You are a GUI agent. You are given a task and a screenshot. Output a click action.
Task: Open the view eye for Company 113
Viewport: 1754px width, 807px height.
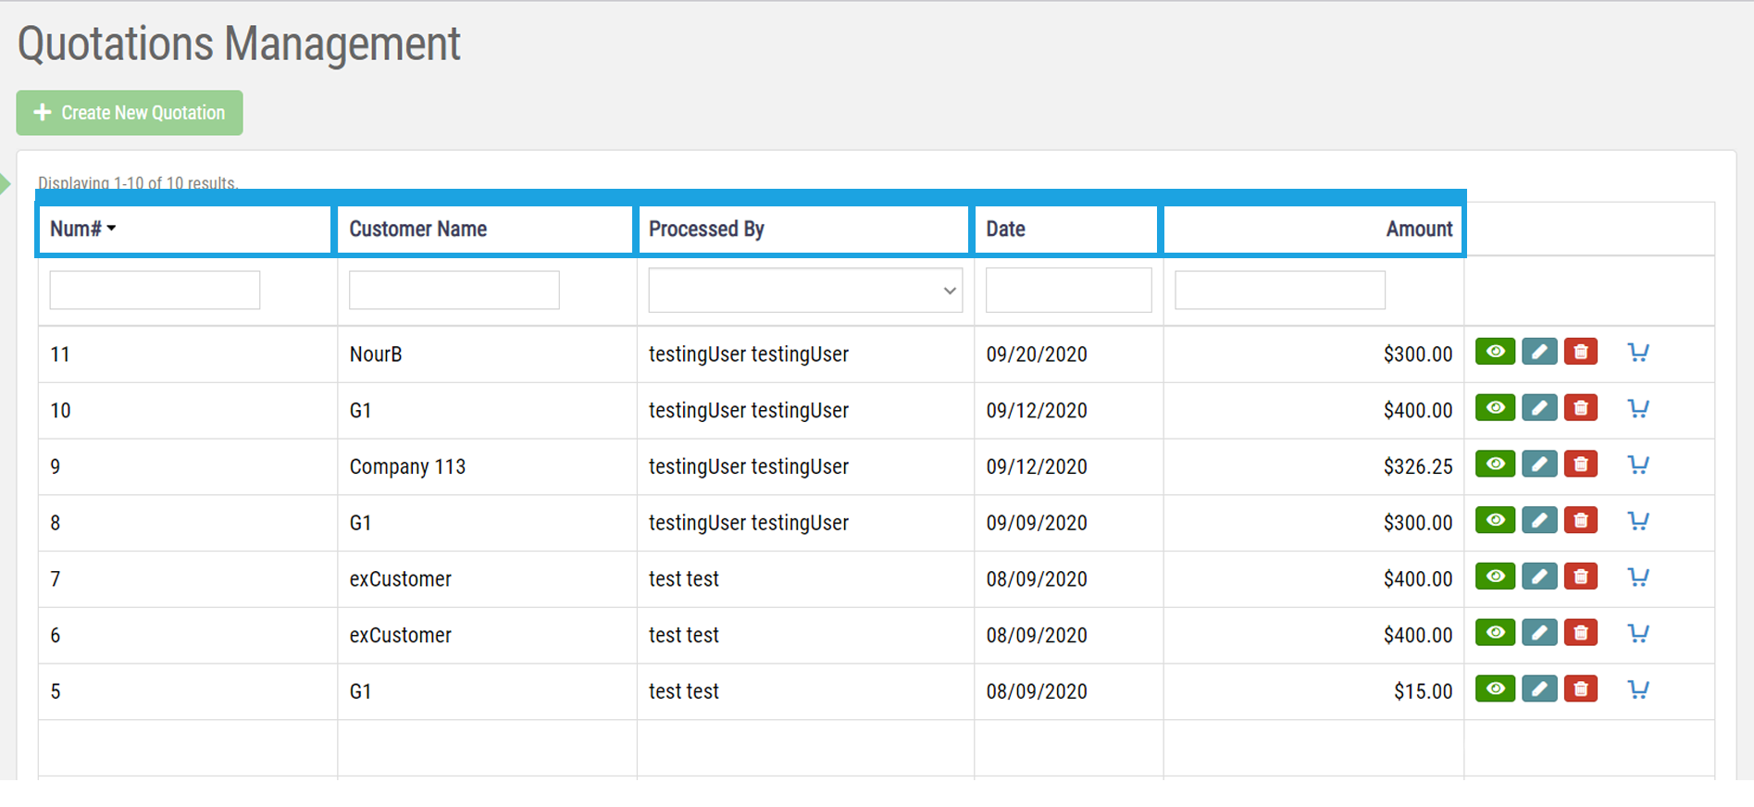click(x=1494, y=465)
